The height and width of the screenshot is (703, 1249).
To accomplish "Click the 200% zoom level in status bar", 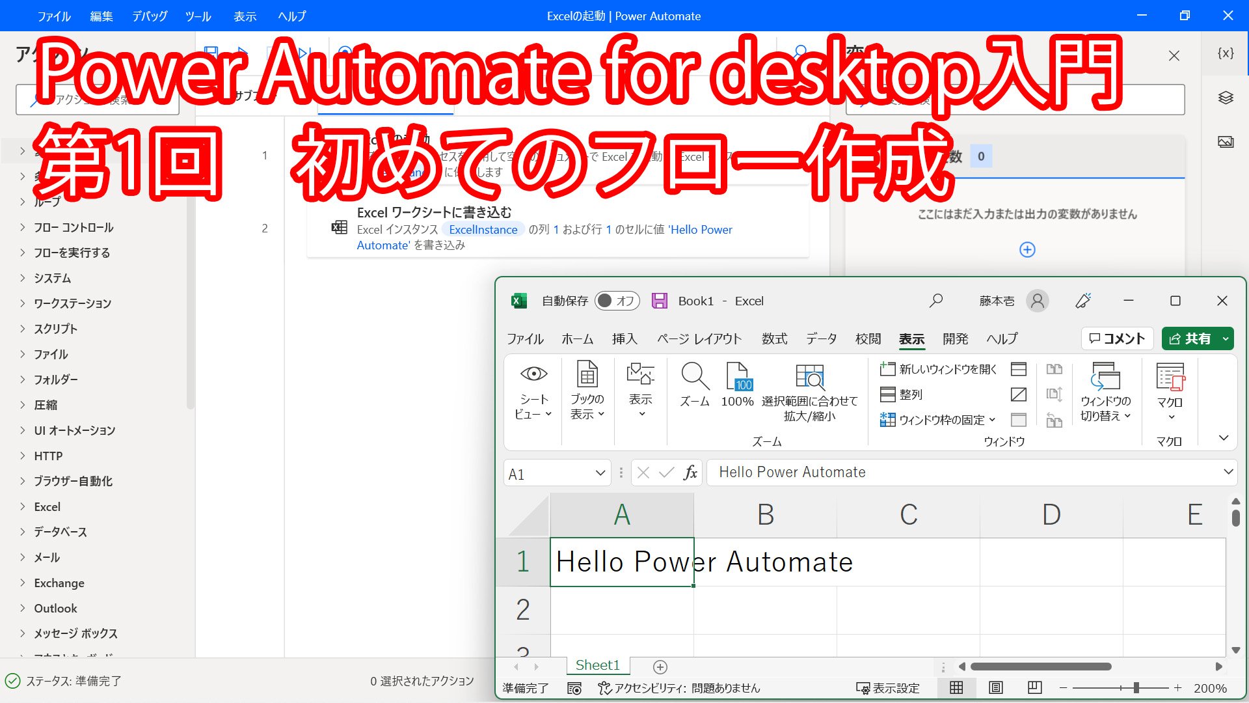I will pyautogui.click(x=1210, y=688).
